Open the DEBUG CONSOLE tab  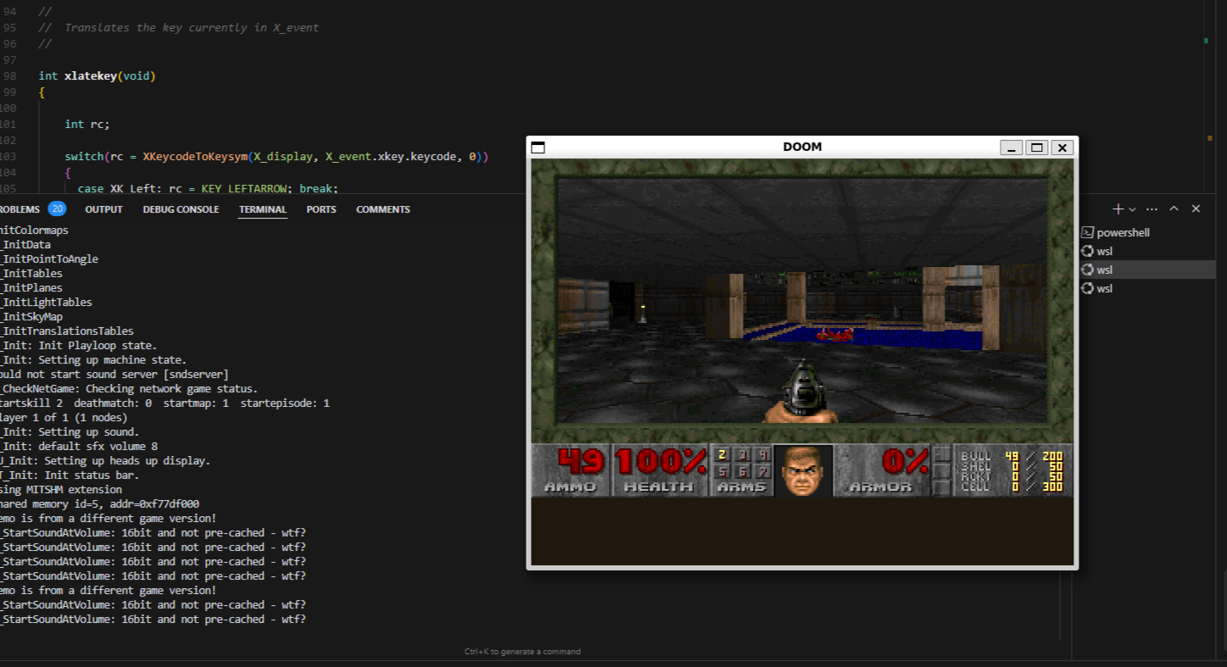pos(181,209)
